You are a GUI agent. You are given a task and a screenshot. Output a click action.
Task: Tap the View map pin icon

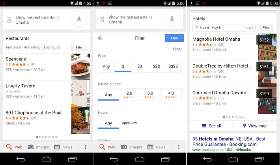(x=245, y=126)
